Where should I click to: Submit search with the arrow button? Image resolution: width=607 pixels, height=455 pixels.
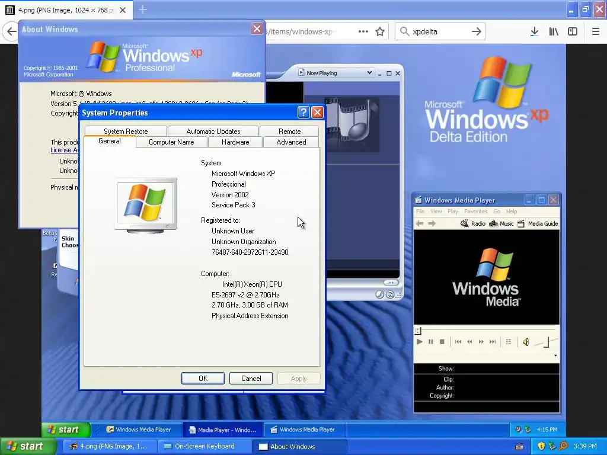(477, 31)
